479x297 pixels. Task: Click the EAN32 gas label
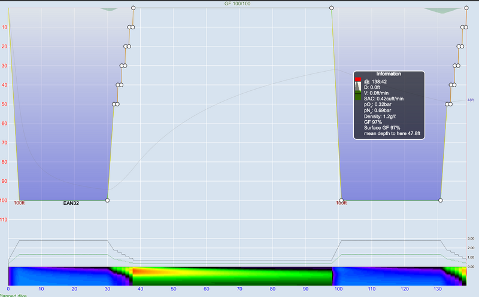71,203
